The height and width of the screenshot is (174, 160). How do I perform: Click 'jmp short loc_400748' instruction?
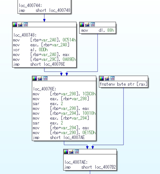pos(44,11)
